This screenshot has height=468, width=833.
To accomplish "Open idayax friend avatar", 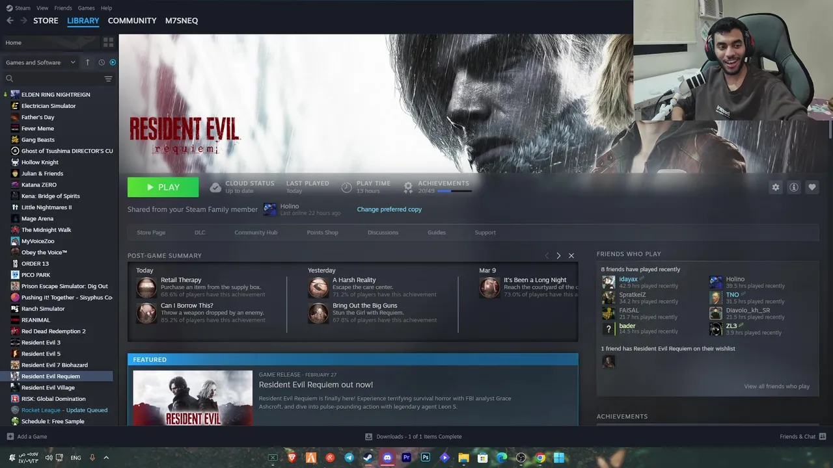I will 608,282.
